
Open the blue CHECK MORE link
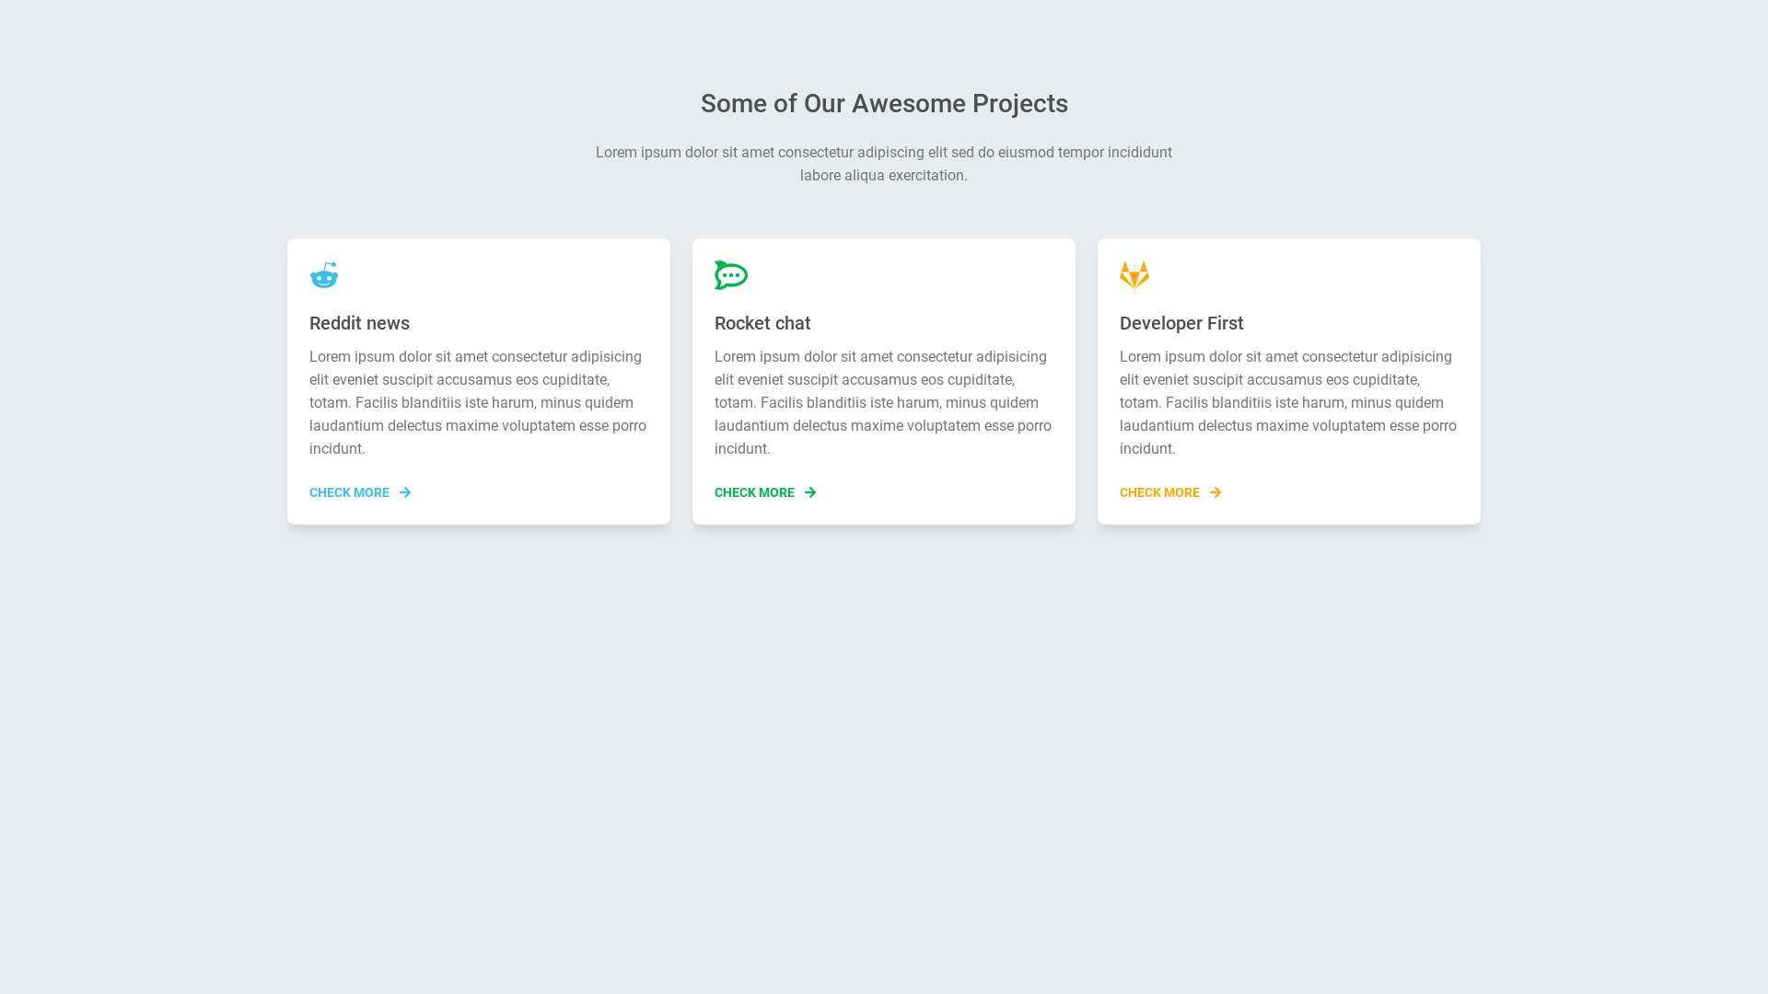point(350,492)
